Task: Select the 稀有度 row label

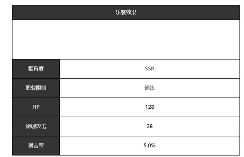Action: point(36,69)
